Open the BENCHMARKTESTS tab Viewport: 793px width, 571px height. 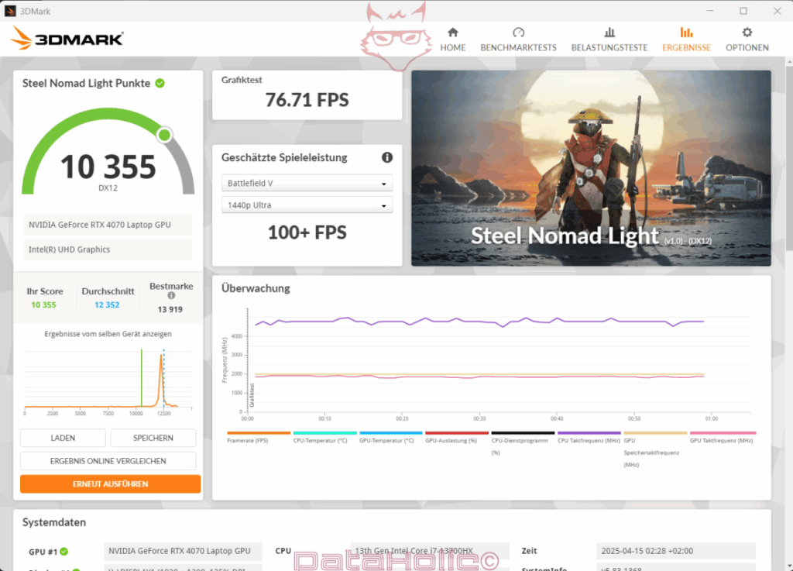pyautogui.click(x=518, y=40)
